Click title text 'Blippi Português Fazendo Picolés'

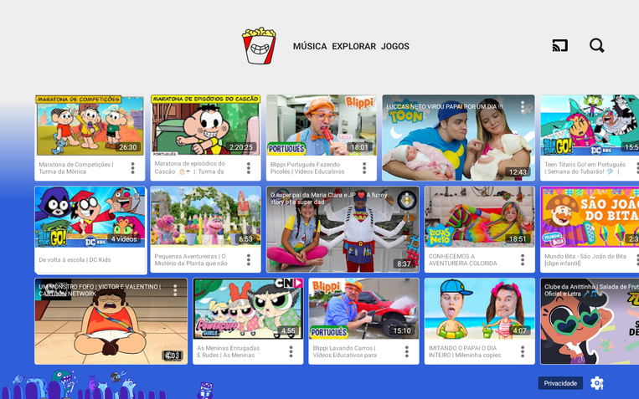(x=307, y=168)
